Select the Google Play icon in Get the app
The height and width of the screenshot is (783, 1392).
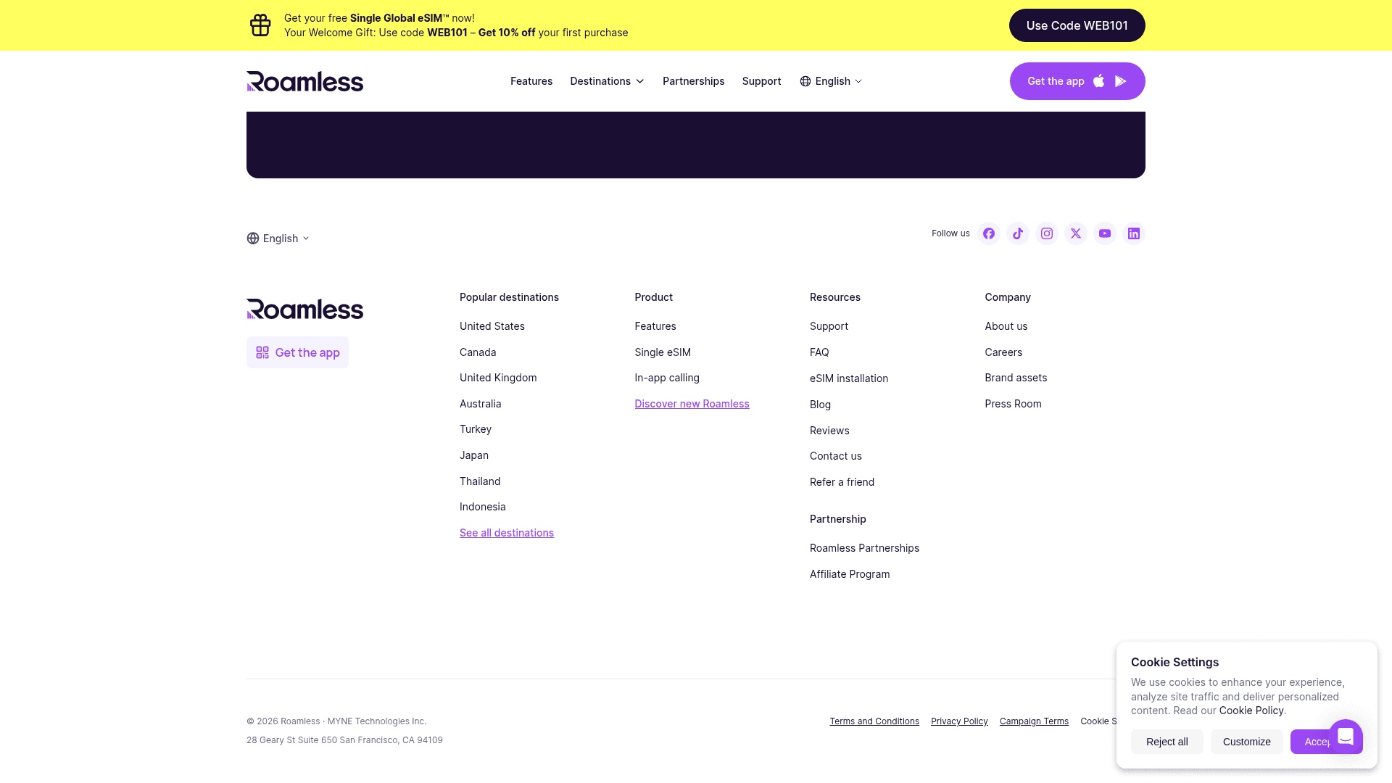pos(1121,81)
